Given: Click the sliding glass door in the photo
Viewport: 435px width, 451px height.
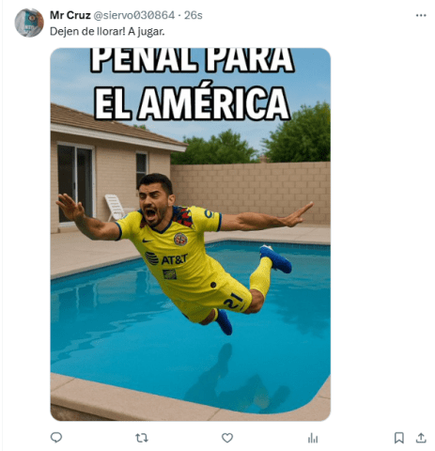Looking at the screenshot, I should point(75,183).
